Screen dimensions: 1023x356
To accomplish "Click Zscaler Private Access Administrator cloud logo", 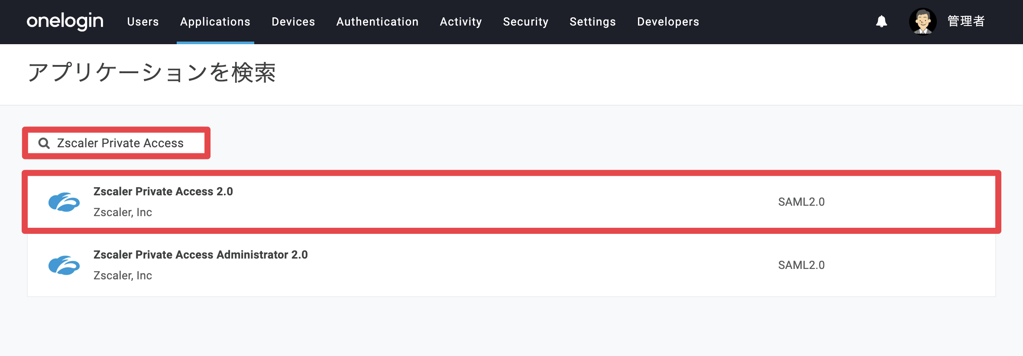I will [64, 265].
